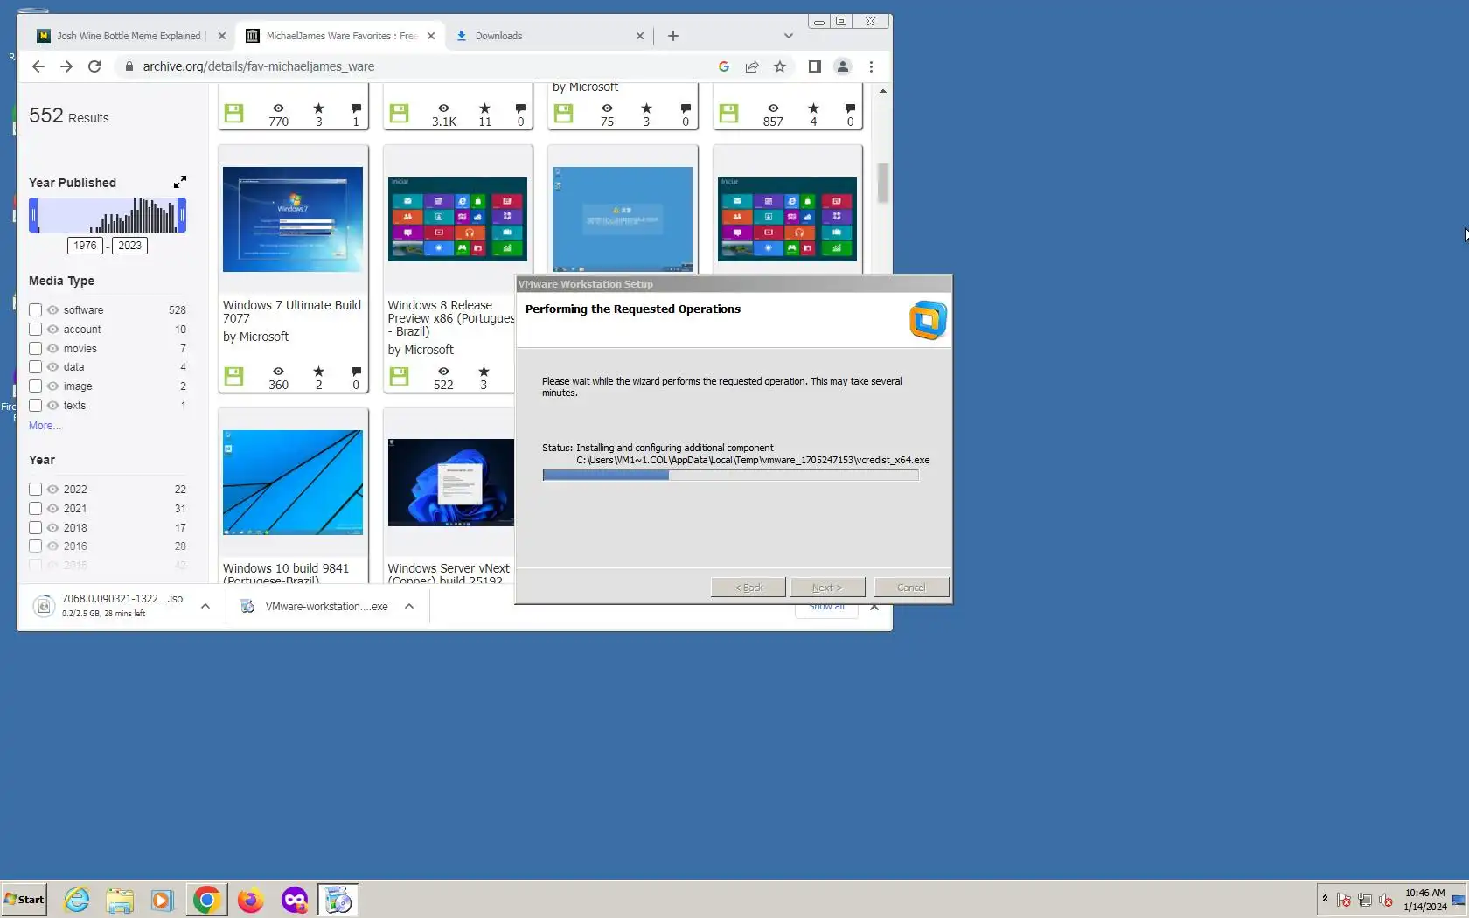
Task: Check the data media type box
Action: click(x=35, y=367)
